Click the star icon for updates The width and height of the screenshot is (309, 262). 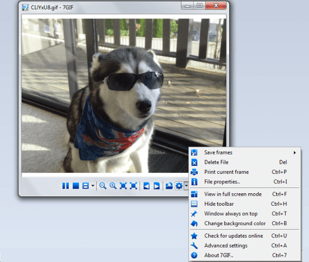(194, 236)
